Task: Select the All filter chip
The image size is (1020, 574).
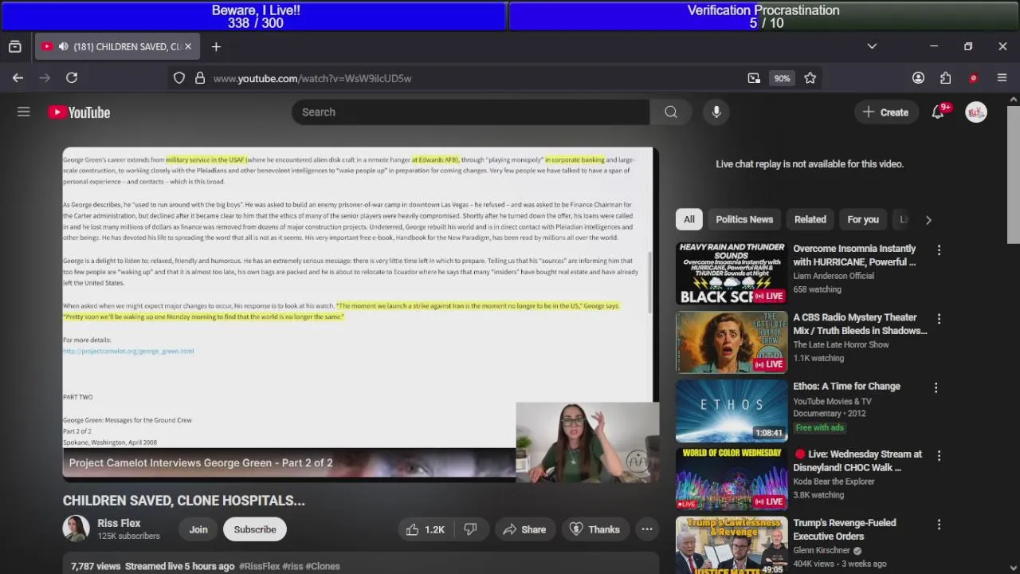Action: click(x=689, y=219)
